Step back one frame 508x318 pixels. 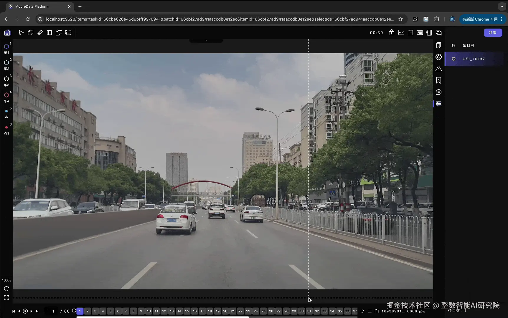point(19,311)
